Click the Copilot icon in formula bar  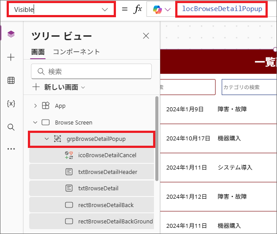pyautogui.click(x=157, y=9)
